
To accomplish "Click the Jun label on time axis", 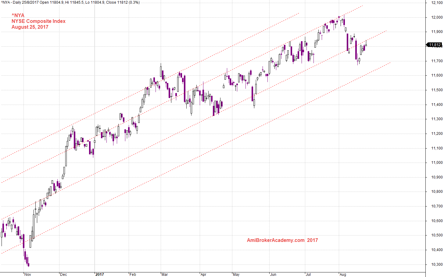I will click(273, 275).
